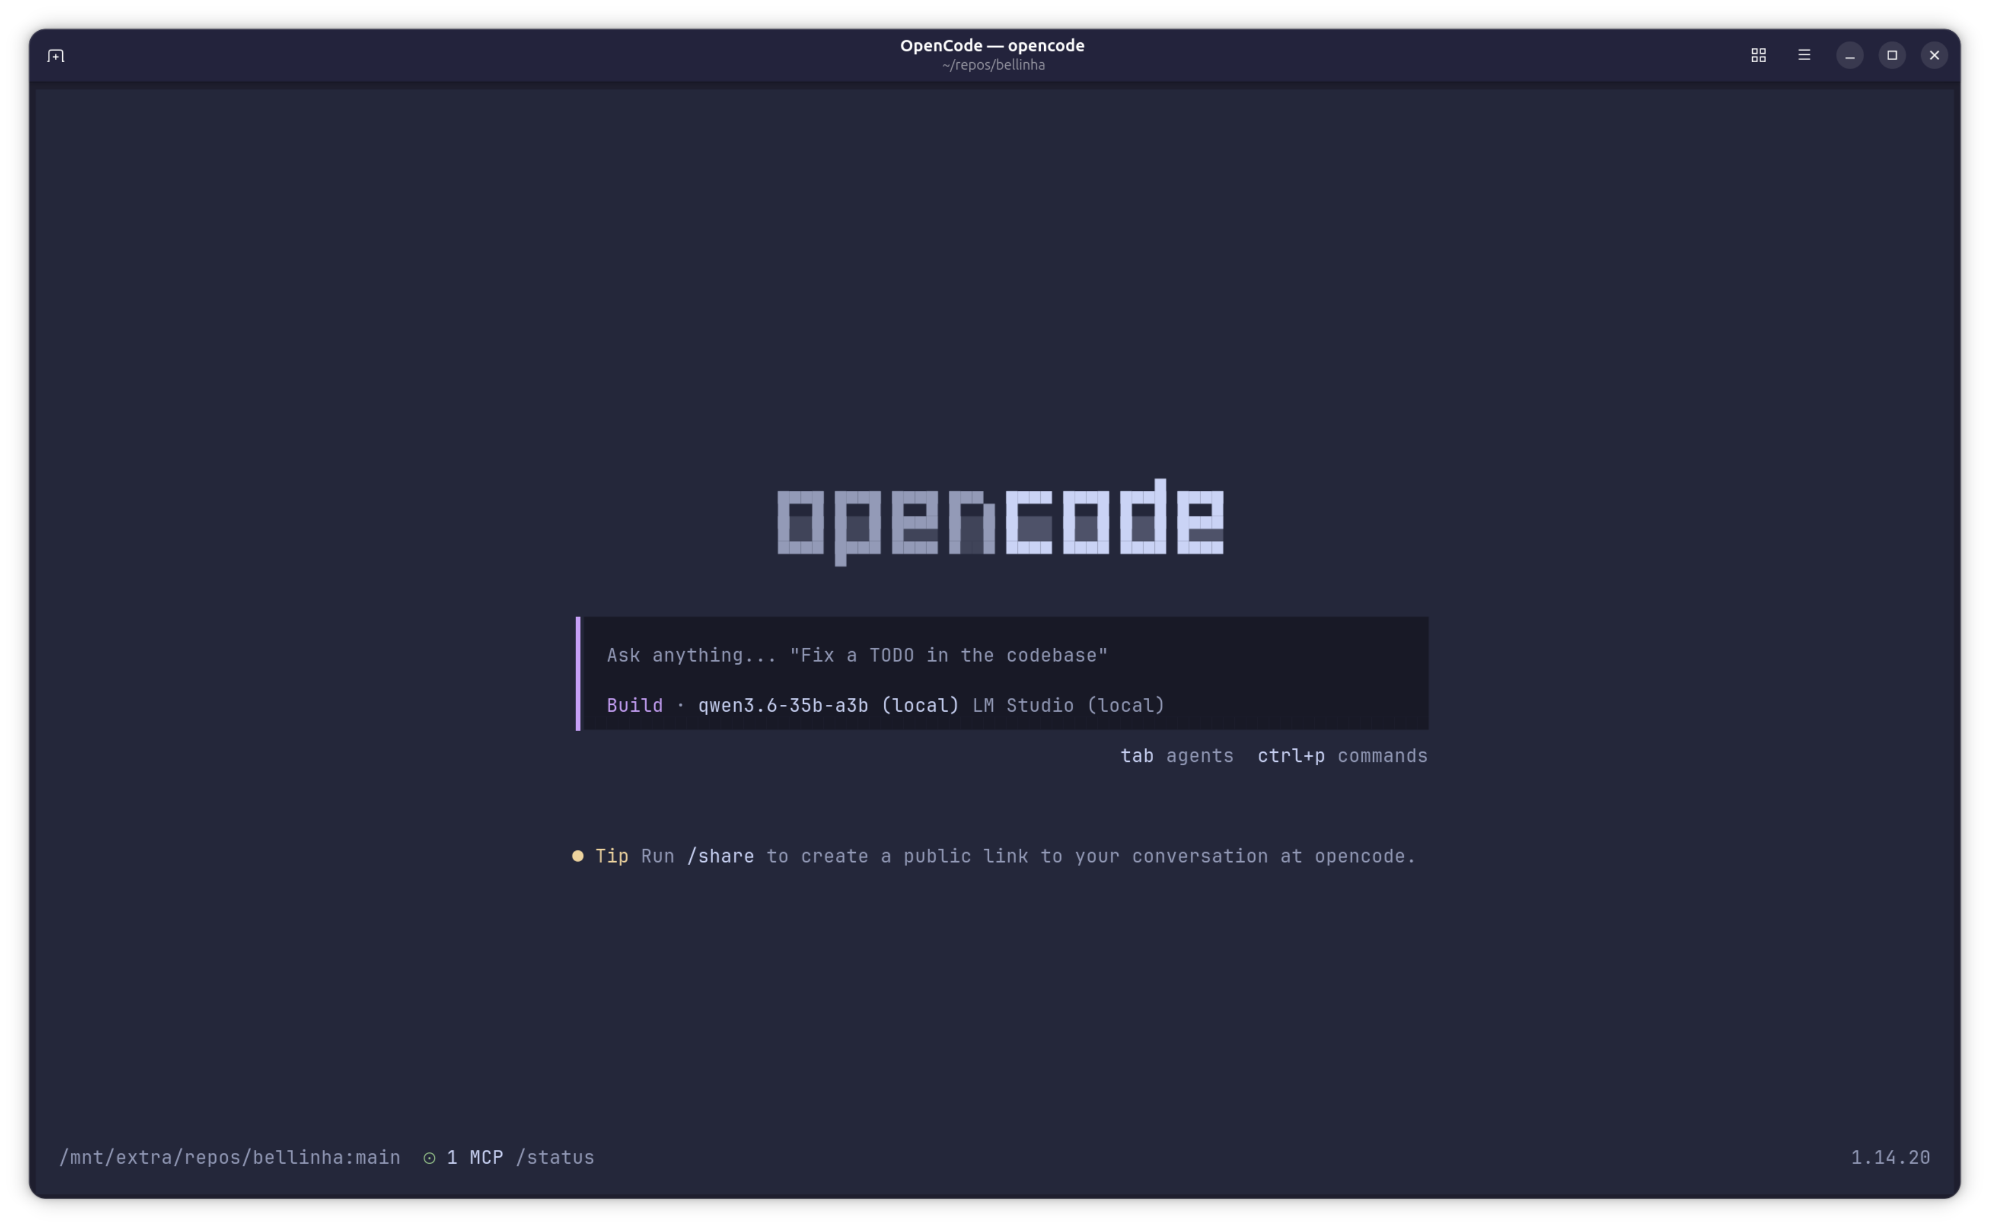Click /status in the status bar
The width and height of the screenshot is (1989, 1227).
point(556,1157)
